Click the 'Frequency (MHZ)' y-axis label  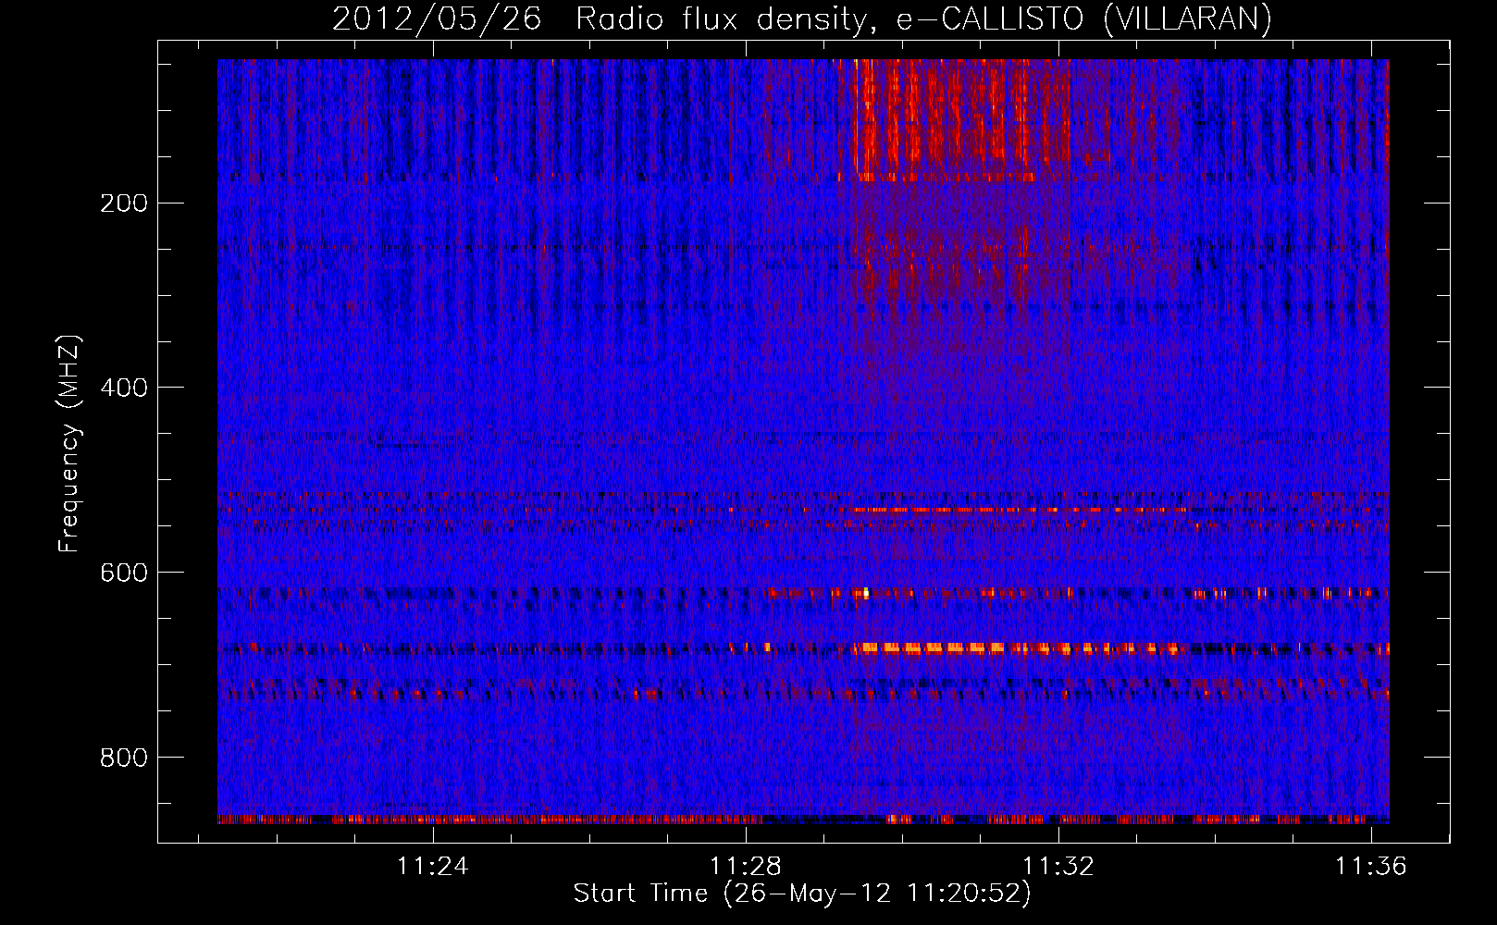[x=69, y=443]
